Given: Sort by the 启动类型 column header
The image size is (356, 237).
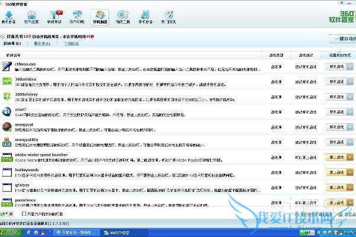Looking at the screenshot, I should [x=276, y=55].
